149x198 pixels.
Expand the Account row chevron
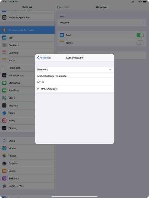[x=143, y=23]
